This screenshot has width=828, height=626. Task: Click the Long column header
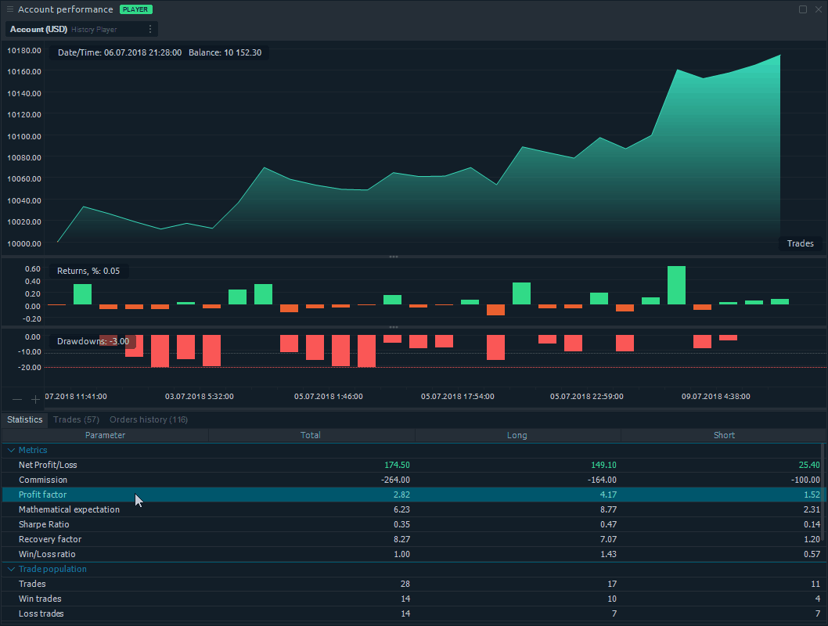point(517,435)
